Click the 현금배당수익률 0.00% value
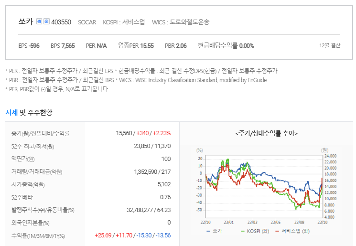The image size is (356, 246). (x=226, y=45)
